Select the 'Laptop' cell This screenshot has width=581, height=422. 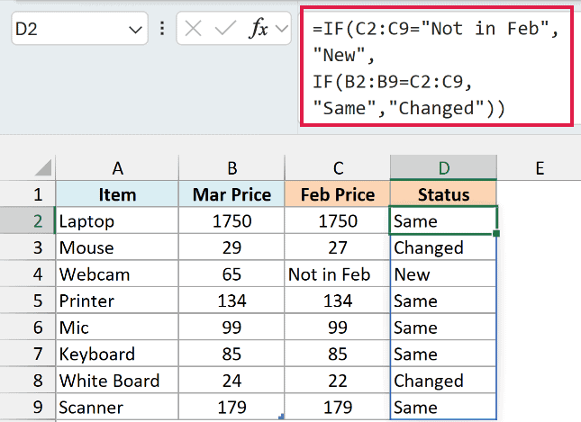[117, 220]
